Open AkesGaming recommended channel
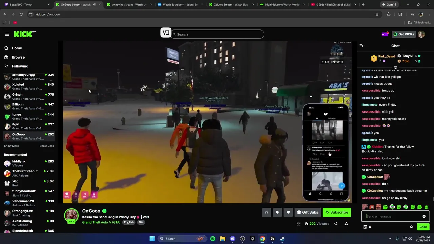434x244 pixels. coord(28,223)
